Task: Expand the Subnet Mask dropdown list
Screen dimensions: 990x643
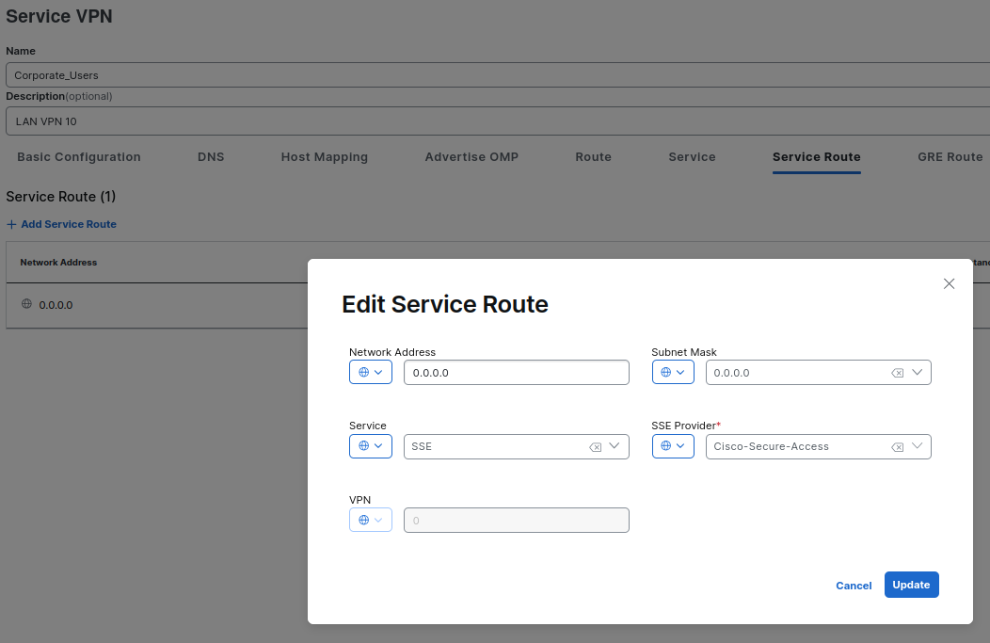Action: coord(918,373)
